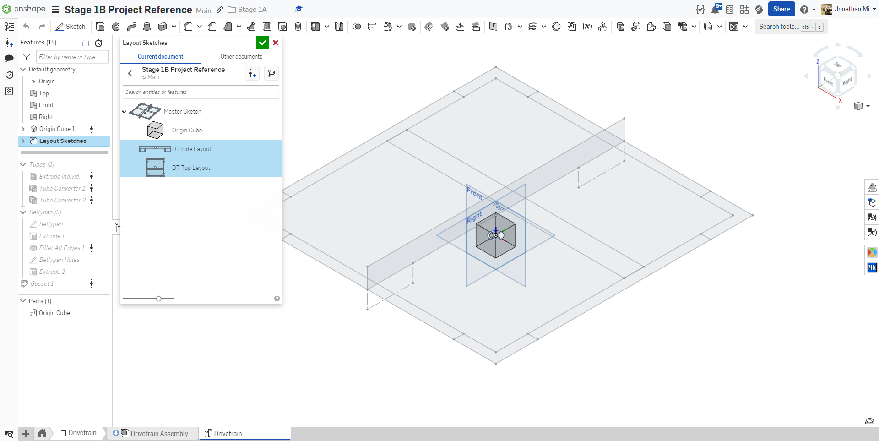Insert a new element in derived dialog

[252, 73]
